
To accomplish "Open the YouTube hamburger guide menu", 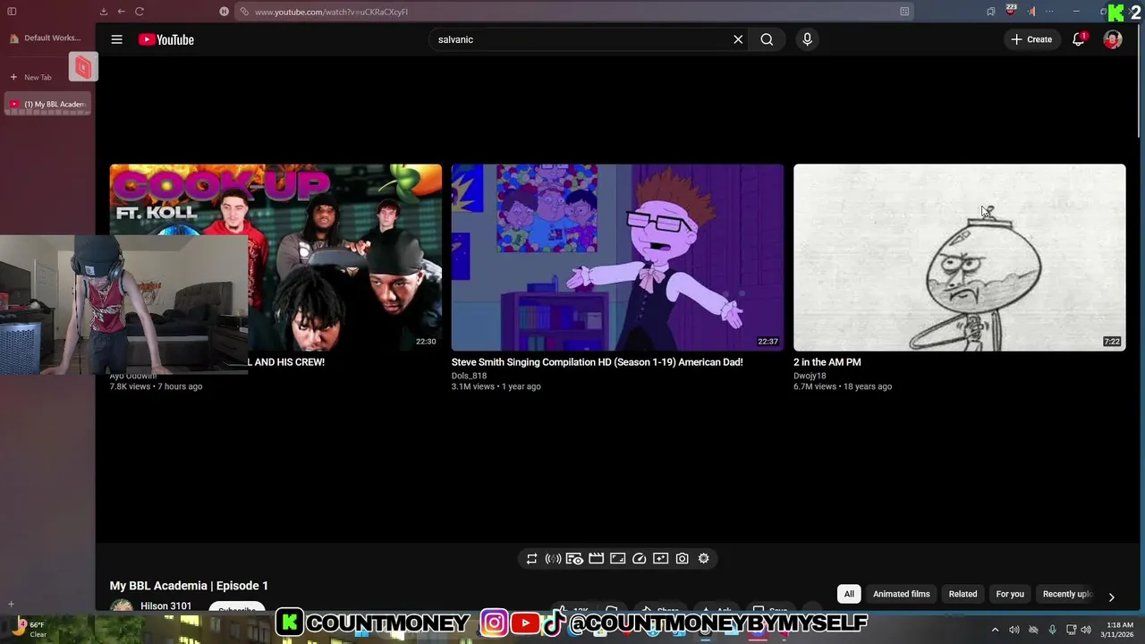I will [116, 39].
